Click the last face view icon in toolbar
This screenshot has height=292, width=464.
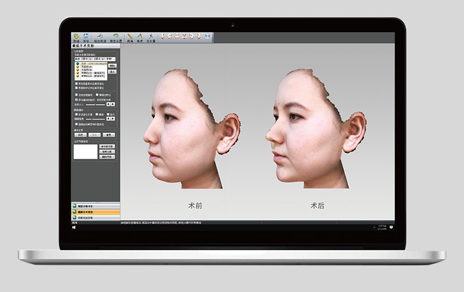(x=207, y=37)
